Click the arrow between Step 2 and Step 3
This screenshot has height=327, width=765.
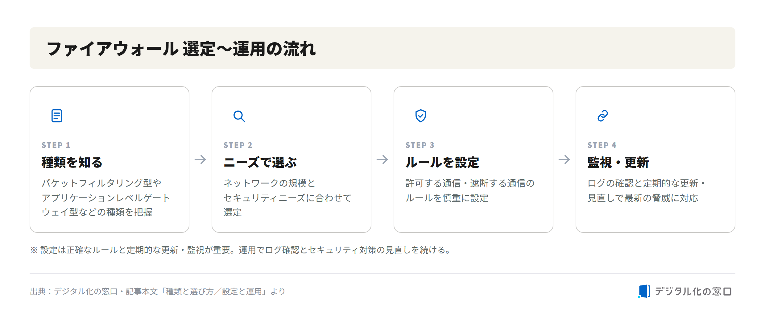tap(382, 159)
